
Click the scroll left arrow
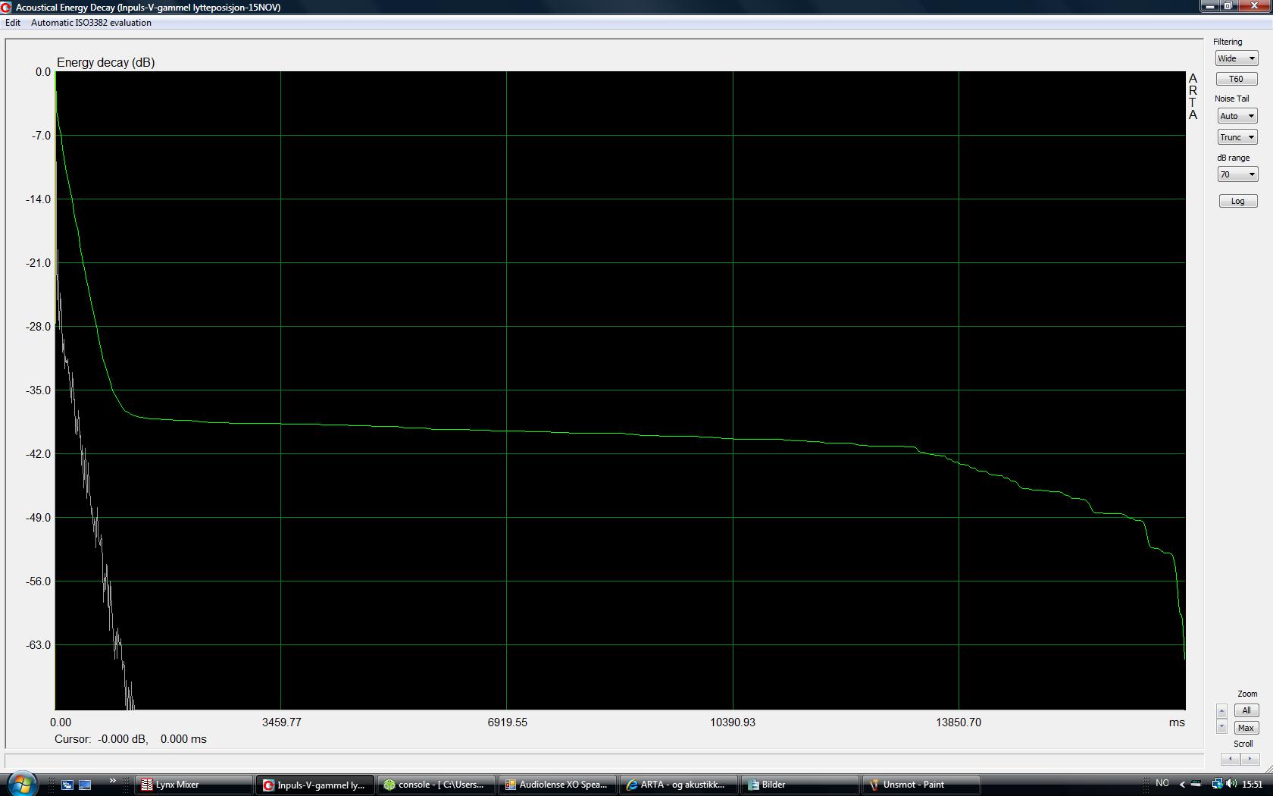click(1231, 759)
